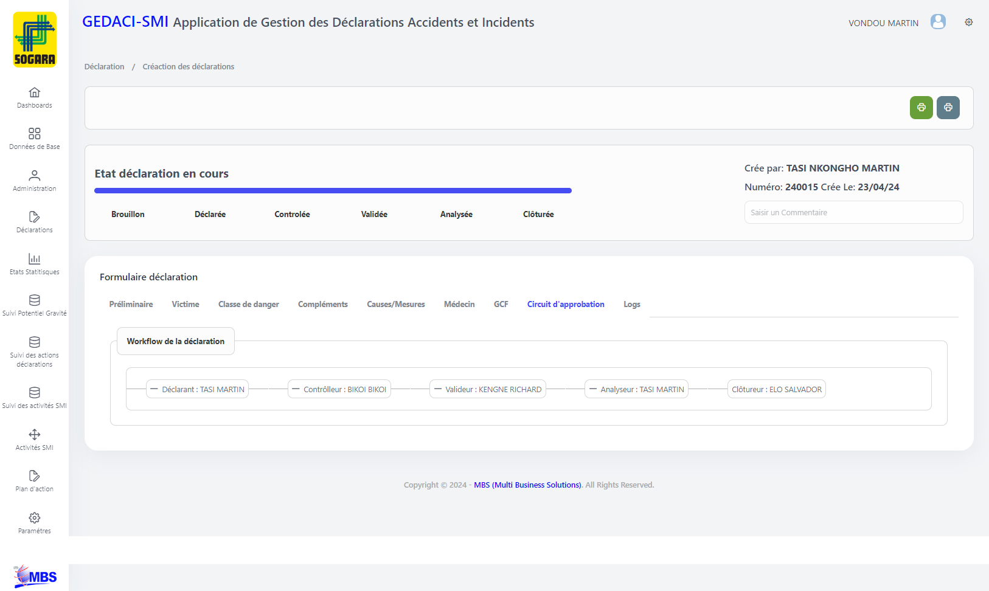Viewport: 989px width, 591px height.
Task: Open Suivi des activités SMI icon
Action: 35,393
